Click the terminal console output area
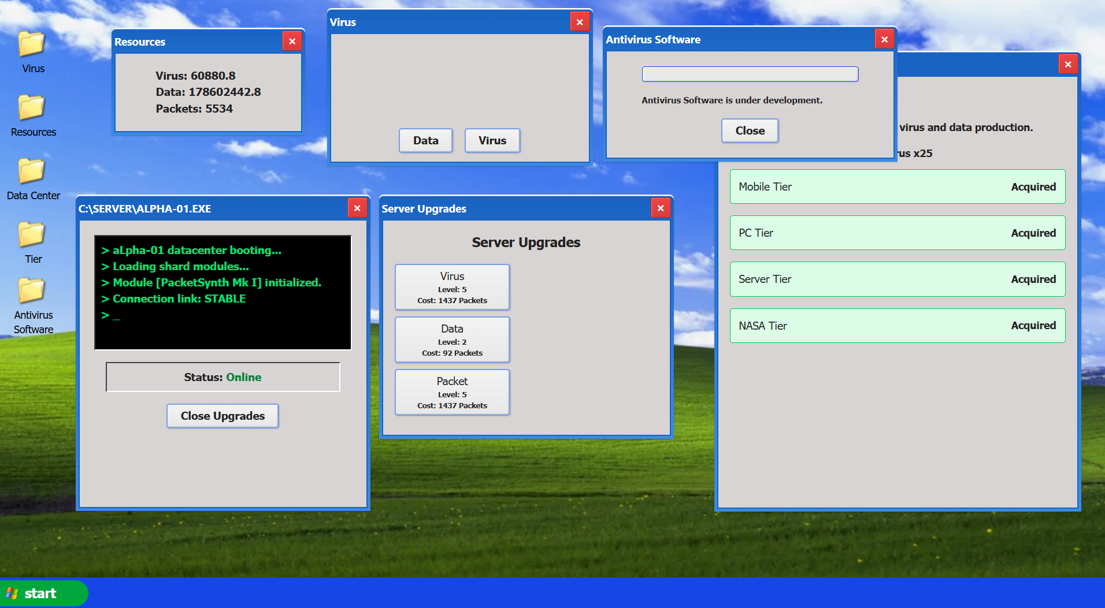The image size is (1105, 608). coord(223,292)
